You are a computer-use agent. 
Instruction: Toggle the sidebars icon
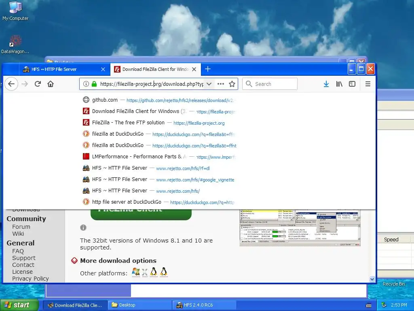tap(352, 84)
